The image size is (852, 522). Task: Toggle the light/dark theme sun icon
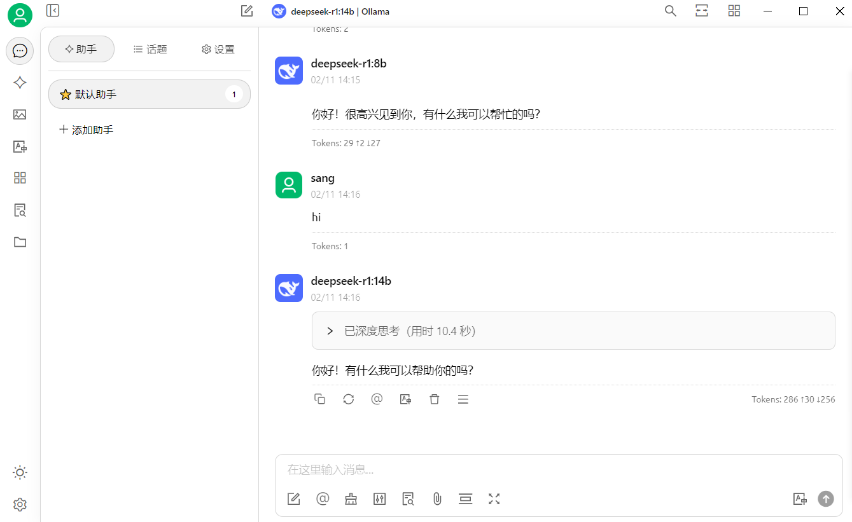tap(20, 472)
